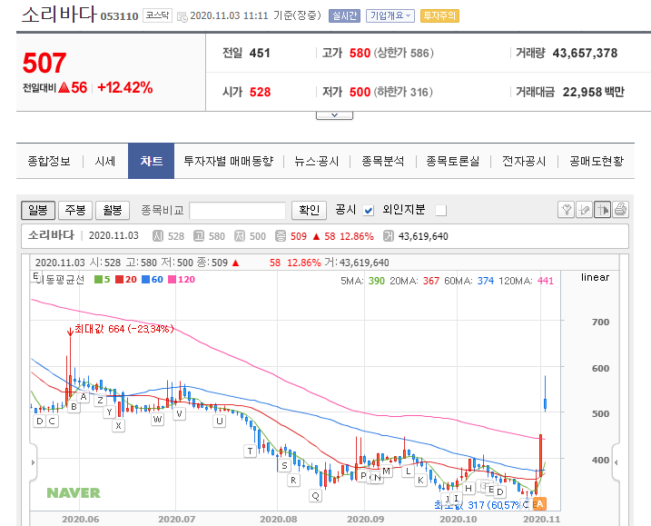The image size is (651, 526).
Task: Open the 종합정보 tab
Action: click(49, 161)
